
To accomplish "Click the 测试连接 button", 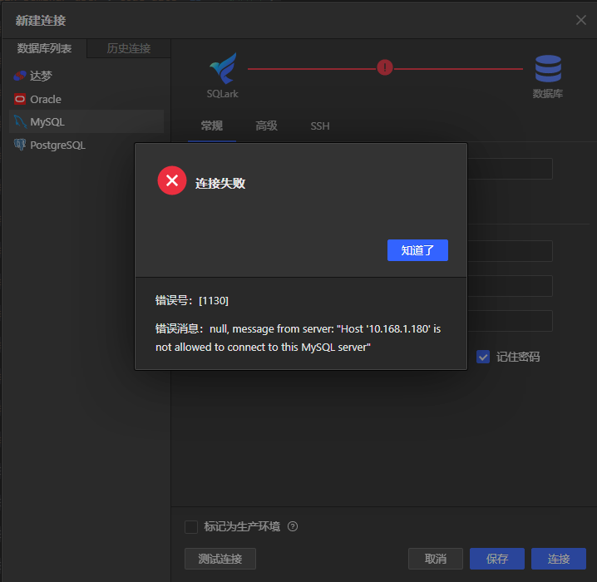I will point(220,559).
